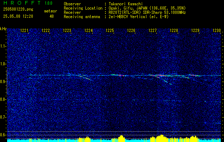
Task: Click the timestamp 25.05.08 12:20
Action: (x=18, y=16)
